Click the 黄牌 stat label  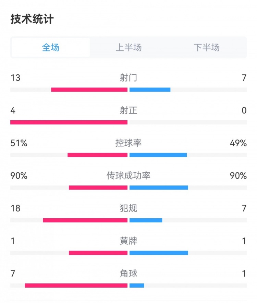128,241
